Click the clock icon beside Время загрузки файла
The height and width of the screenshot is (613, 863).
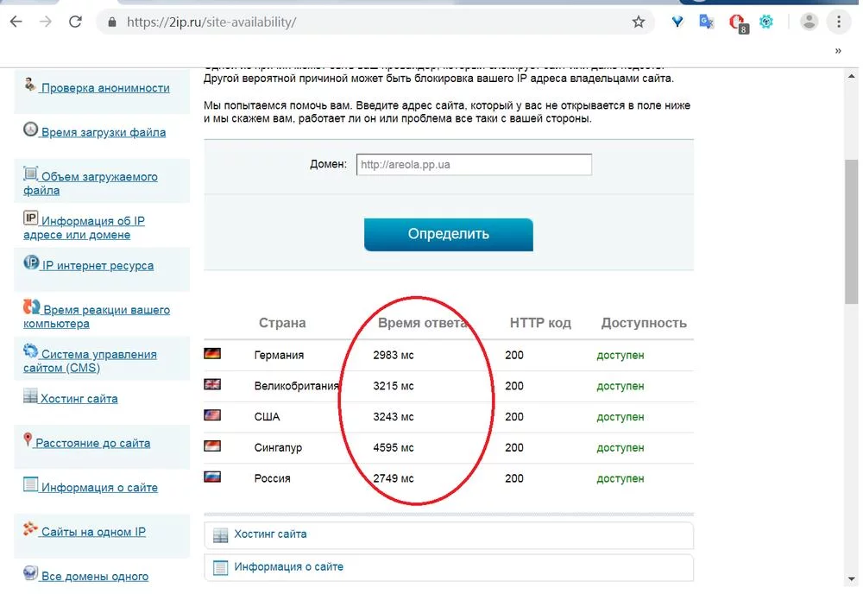coord(31,130)
